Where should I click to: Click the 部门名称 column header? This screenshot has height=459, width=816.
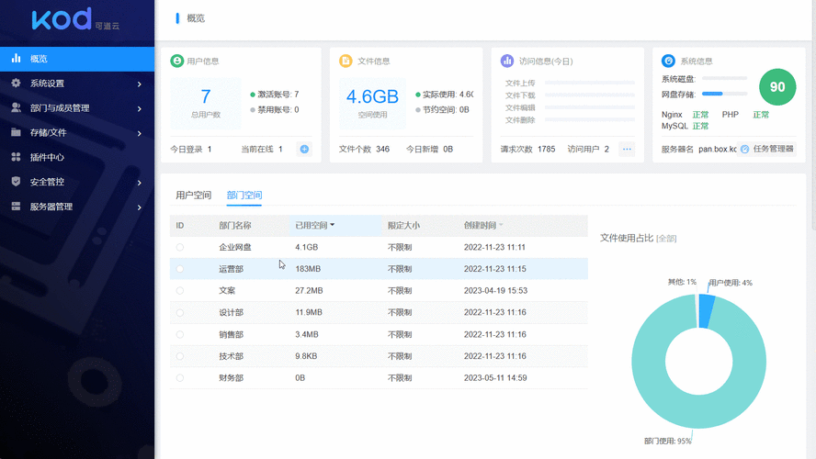[x=235, y=226]
